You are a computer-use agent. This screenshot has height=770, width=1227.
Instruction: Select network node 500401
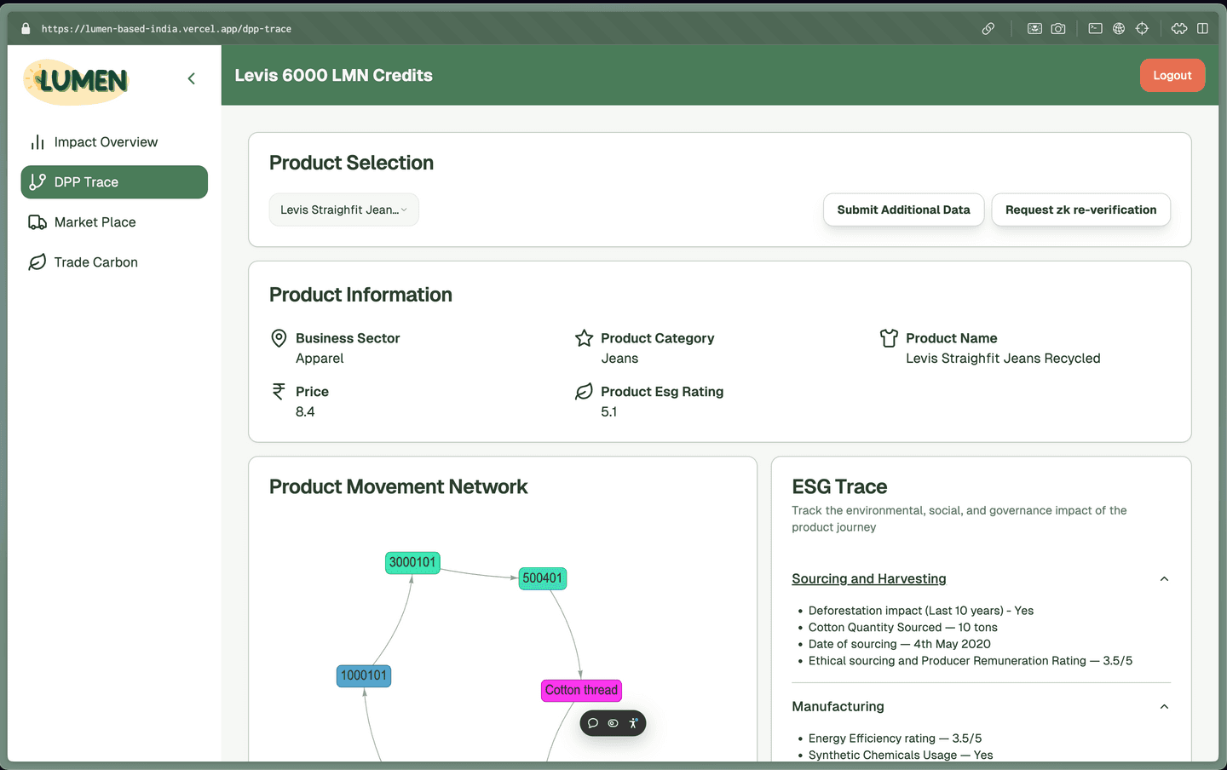(x=543, y=578)
